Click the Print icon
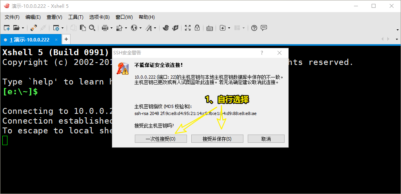 click(105, 28)
